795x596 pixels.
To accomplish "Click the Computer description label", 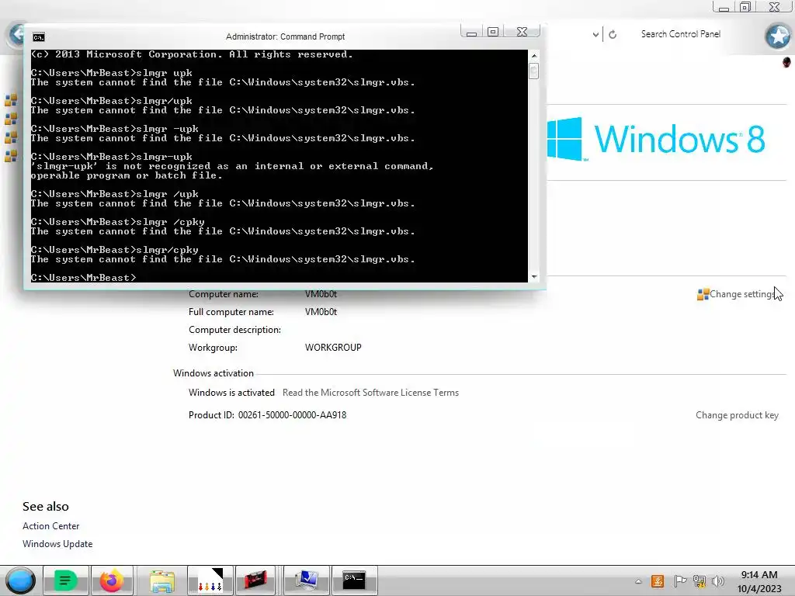I will [x=234, y=330].
